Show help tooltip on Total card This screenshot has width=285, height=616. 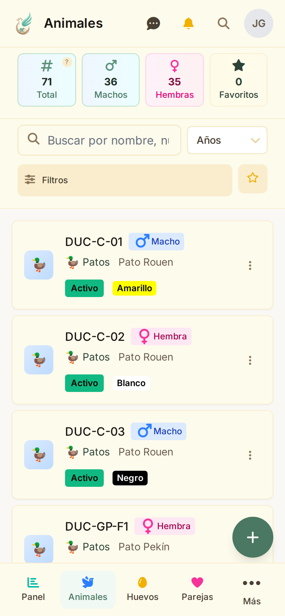pos(66,62)
